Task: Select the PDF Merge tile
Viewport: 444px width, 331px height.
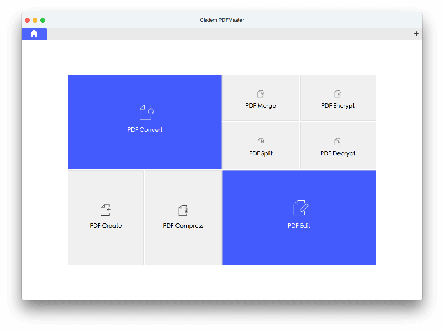Action: (260, 97)
